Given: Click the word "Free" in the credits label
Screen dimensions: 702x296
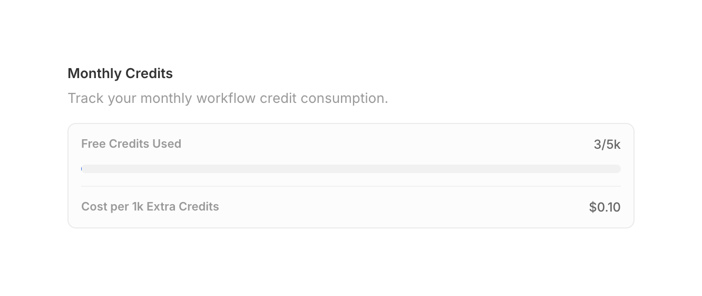Looking at the screenshot, I should coord(93,144).
